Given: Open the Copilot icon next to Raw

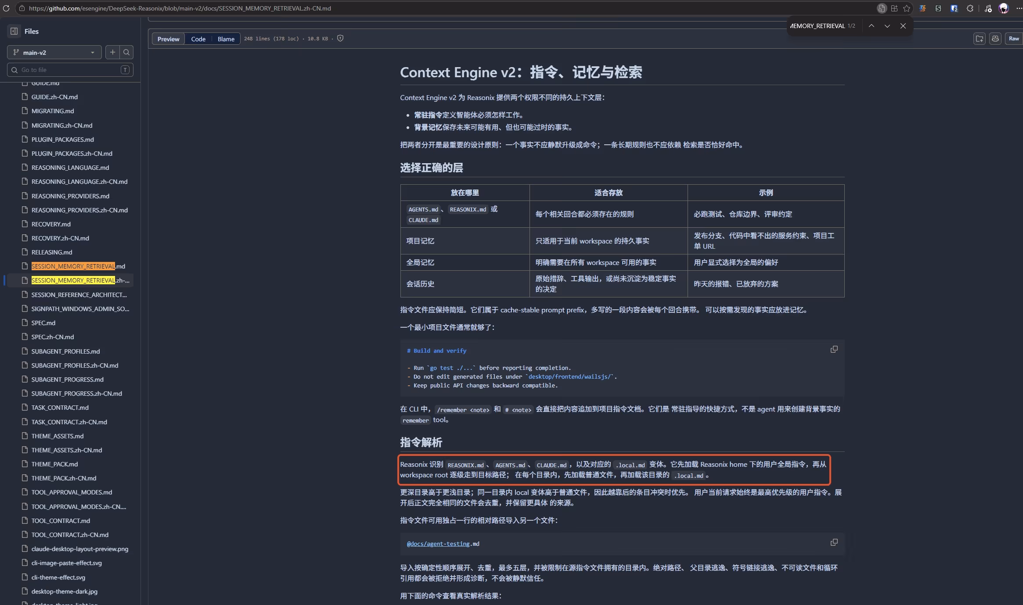Looking at the screenshot, I should 995,39.
